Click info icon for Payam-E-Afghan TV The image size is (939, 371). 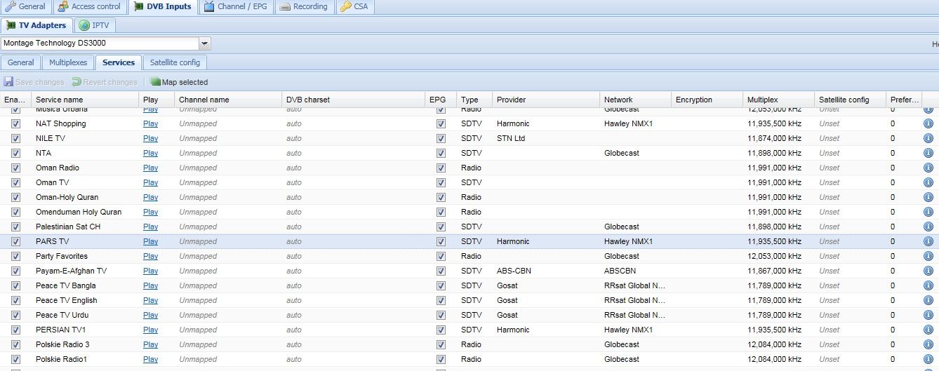(928, 271)
